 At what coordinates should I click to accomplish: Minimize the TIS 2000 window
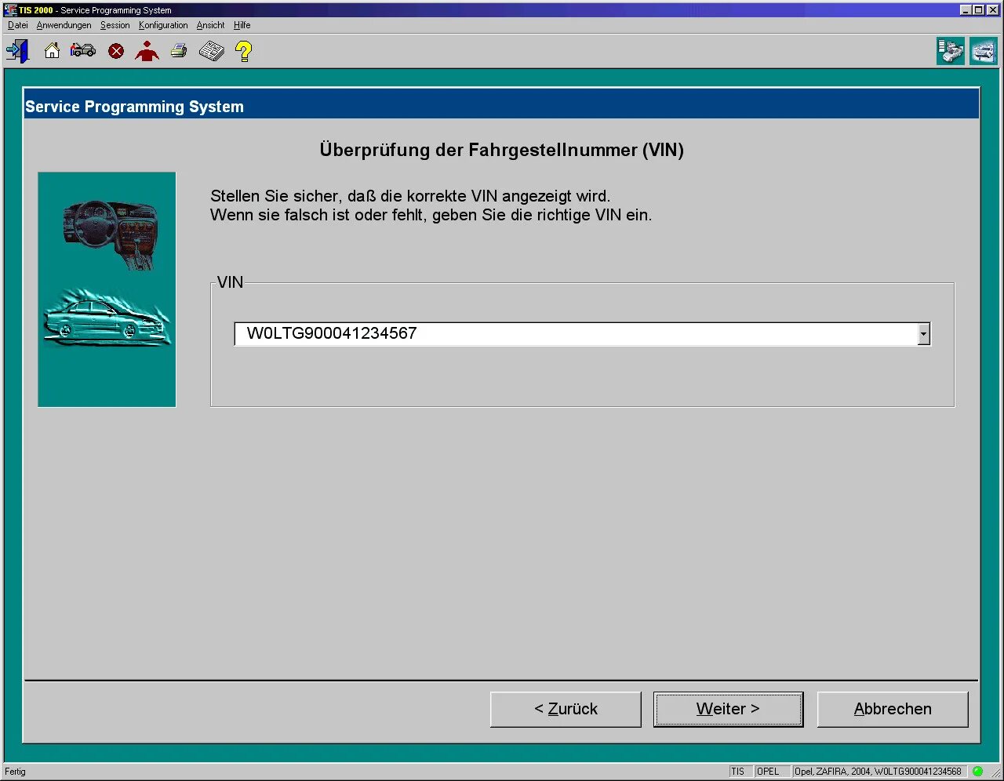pos(966,10)
